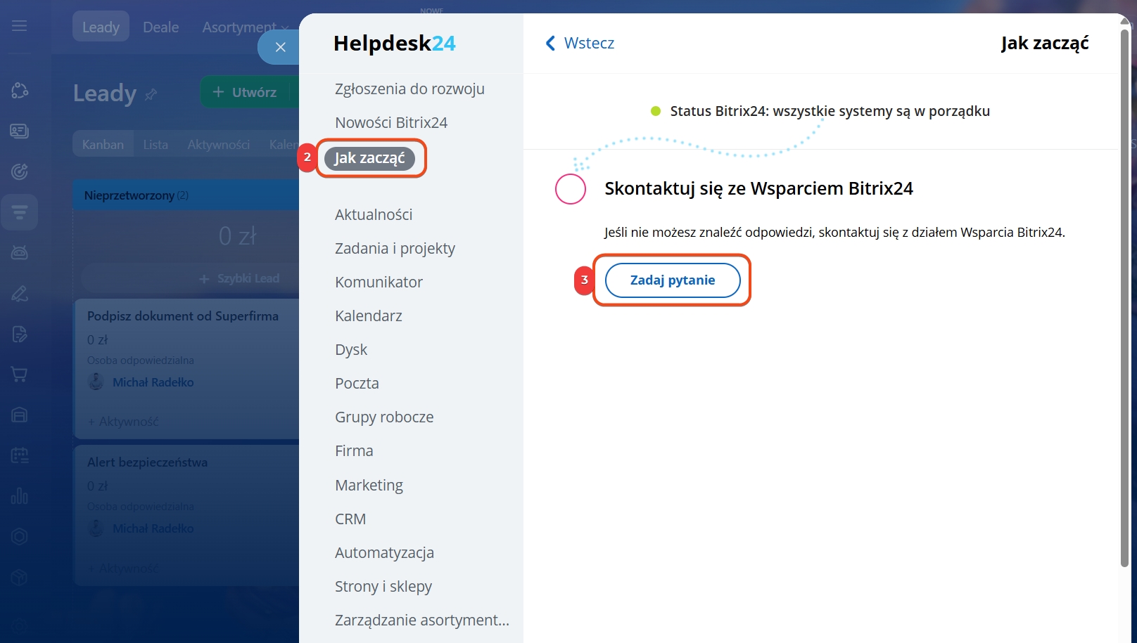Go back using the Wstecz link
The width and height of the screenshot is (1137, 643).
[580, 44]
